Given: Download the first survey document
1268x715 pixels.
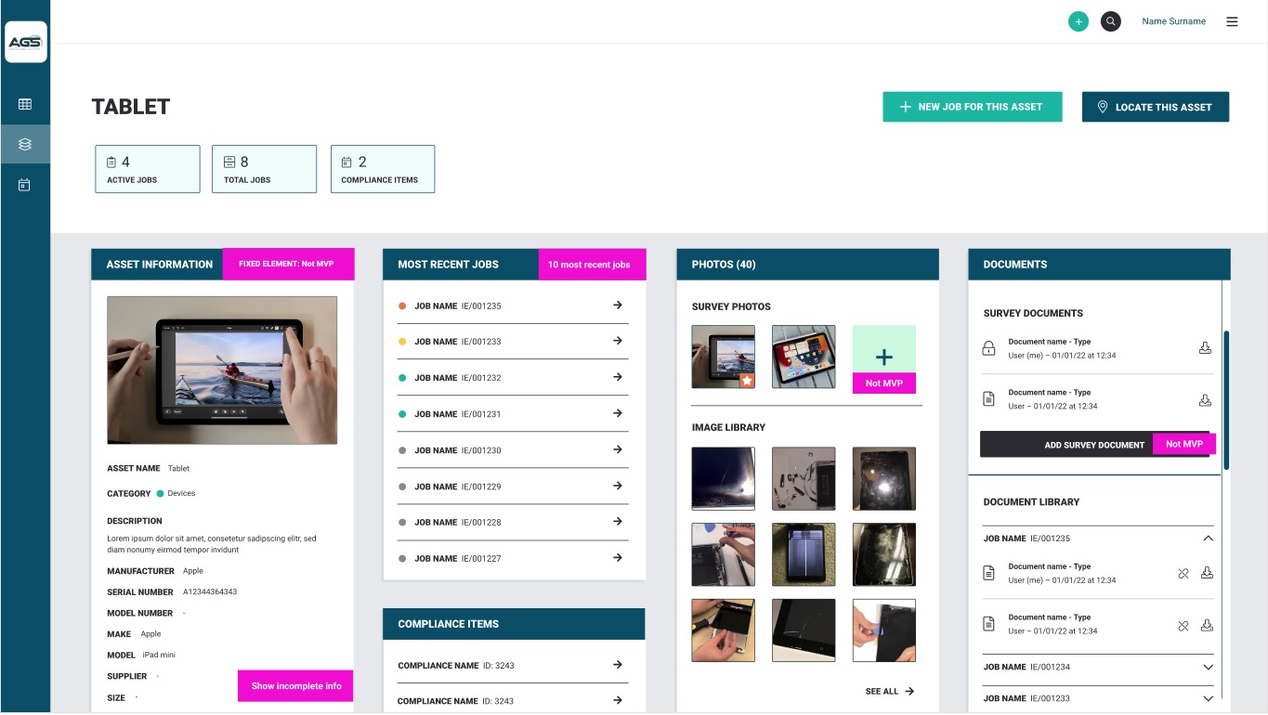Looking at the screenshot, I should tap(1206, 347).
